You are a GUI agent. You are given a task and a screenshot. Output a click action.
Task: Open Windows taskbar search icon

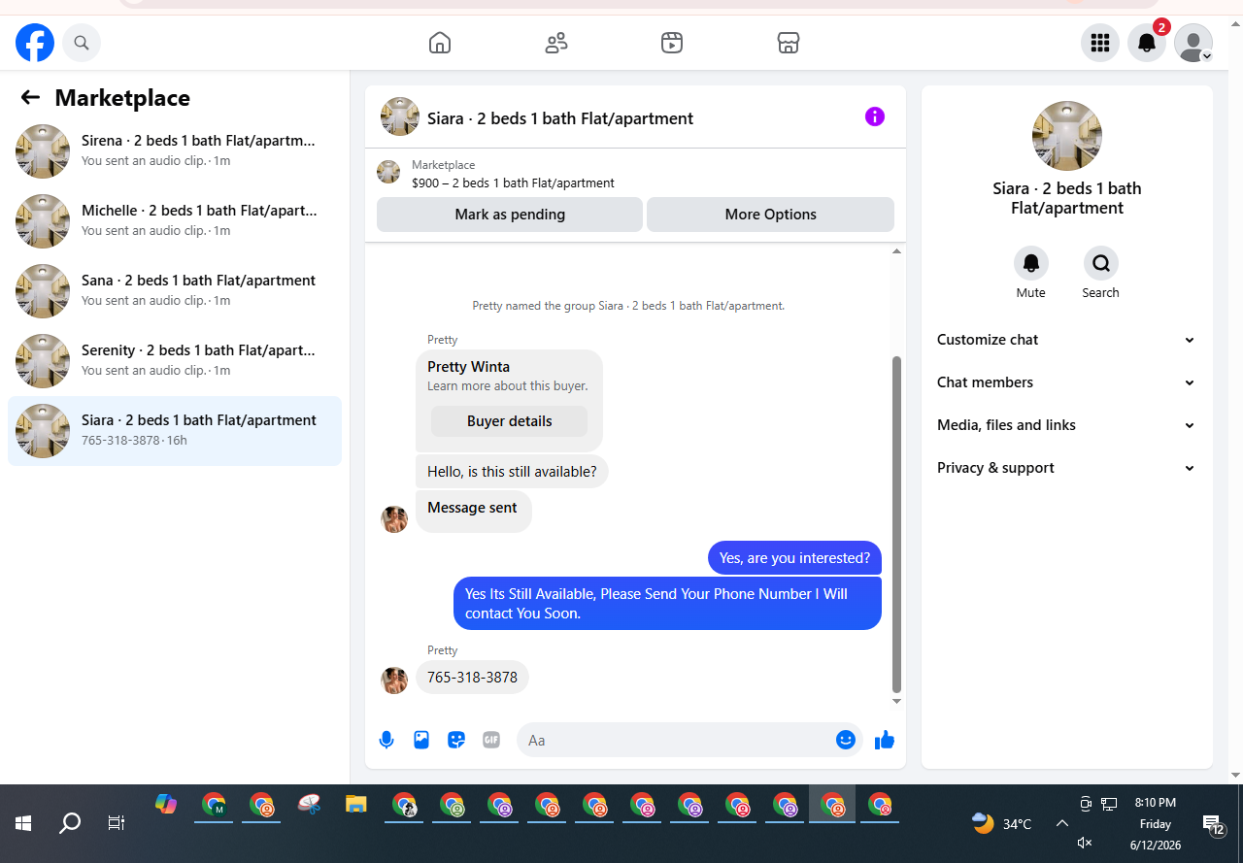[x=70, y=823]
